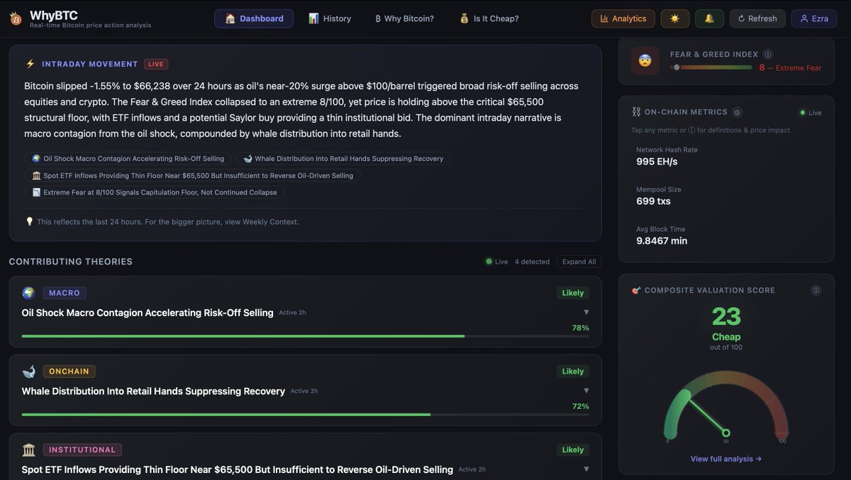The image size is (851, 480).
Task: Go to the Is It Cheap? tab
Action: click(489, 18)
